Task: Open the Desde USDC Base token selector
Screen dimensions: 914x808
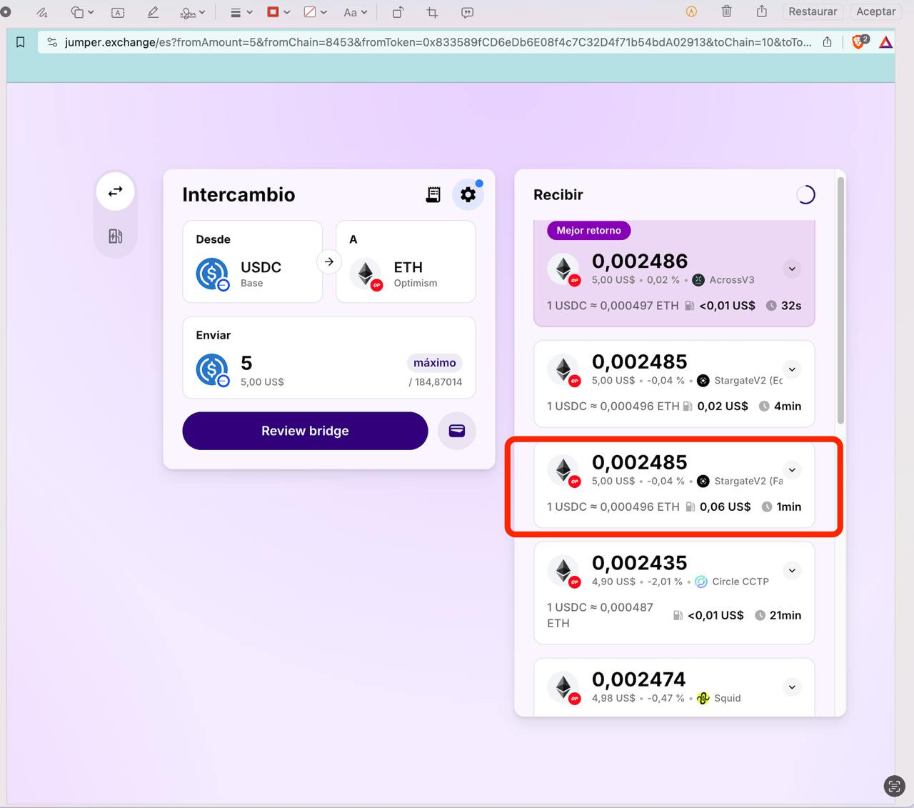Action: pyautogui.click(x=253, y=261)
